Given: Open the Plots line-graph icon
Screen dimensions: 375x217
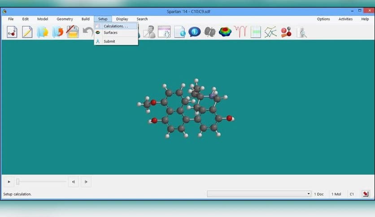Looking at the screenshot, I should coord(270,32).
